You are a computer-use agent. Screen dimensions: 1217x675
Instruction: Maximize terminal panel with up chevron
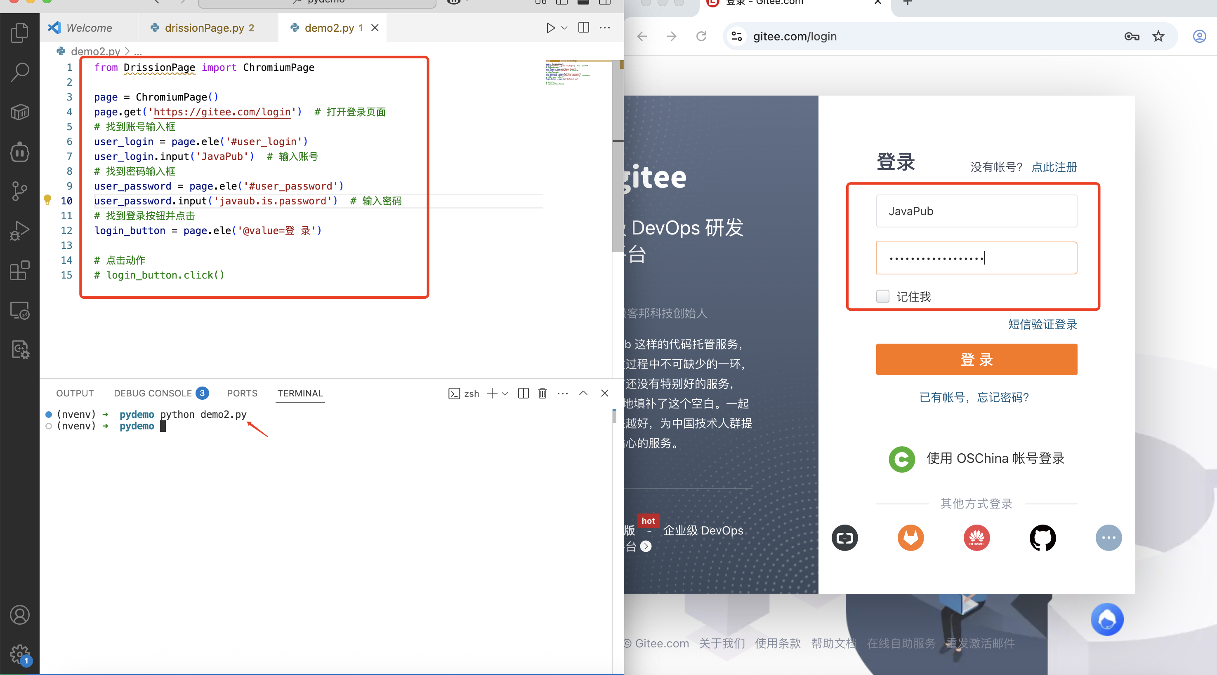click(583, 393)
